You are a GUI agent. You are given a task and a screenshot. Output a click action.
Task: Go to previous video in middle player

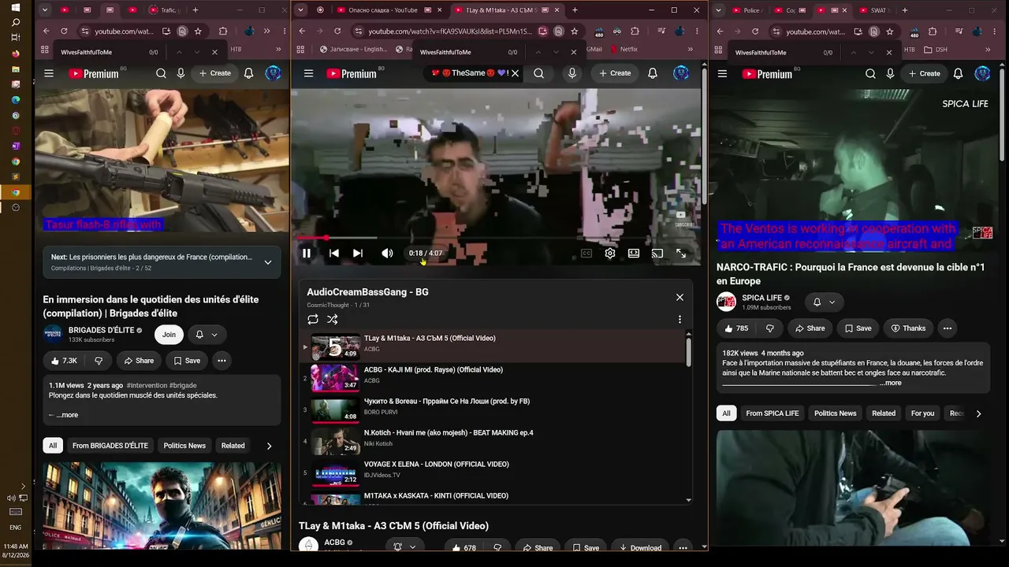334,253
